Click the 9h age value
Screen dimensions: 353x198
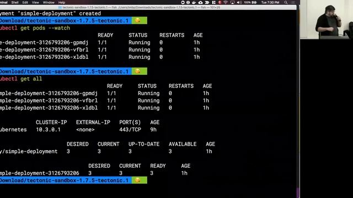pyautogui.click(x=153, y=130)
